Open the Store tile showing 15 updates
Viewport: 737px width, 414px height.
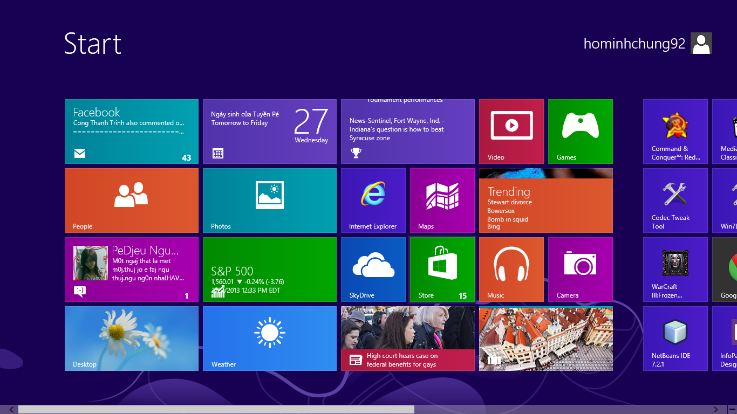click(x=442, y=269)
